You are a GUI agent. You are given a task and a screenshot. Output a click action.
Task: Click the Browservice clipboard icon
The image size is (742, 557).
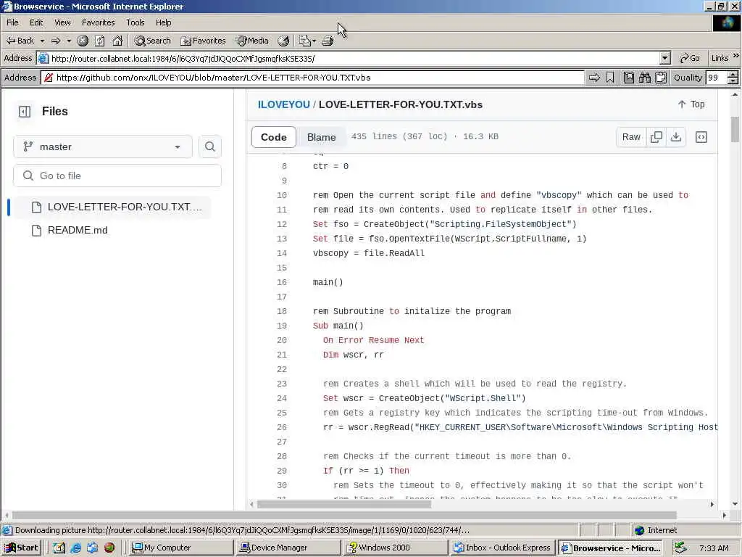coord(661,78)
